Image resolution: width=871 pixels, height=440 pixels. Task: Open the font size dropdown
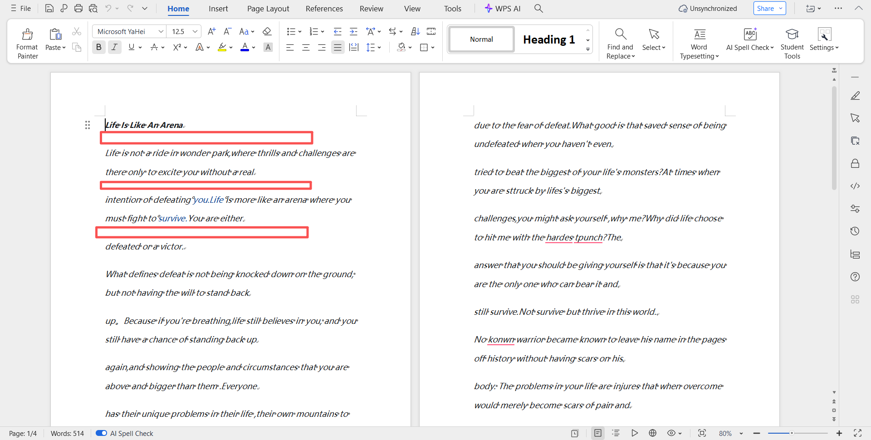[x=195, y=31]
